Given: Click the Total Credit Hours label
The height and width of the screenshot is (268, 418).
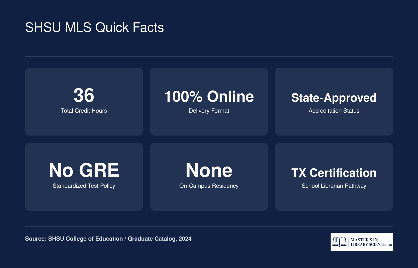Looking at the screenshot, I should (x=84, y=111).
